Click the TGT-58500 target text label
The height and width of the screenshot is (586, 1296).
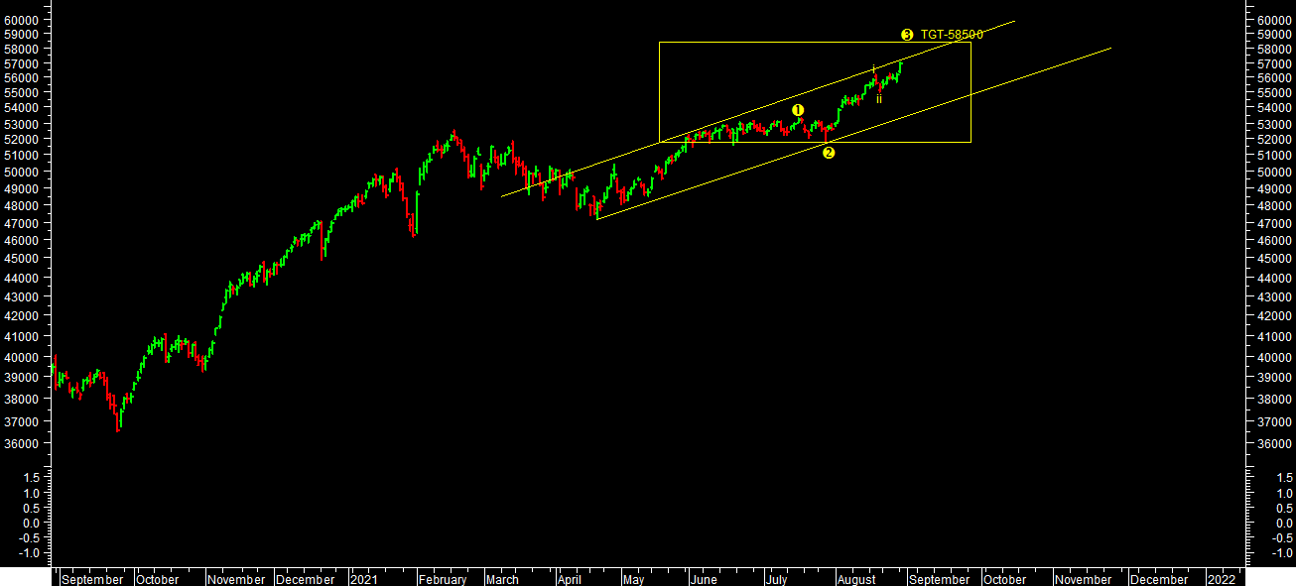[951, 35]
